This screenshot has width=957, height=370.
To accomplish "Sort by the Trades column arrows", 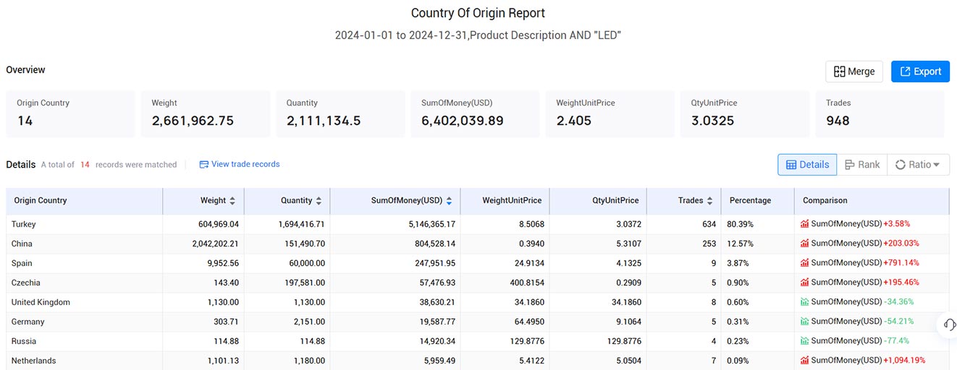I will 709,201.
